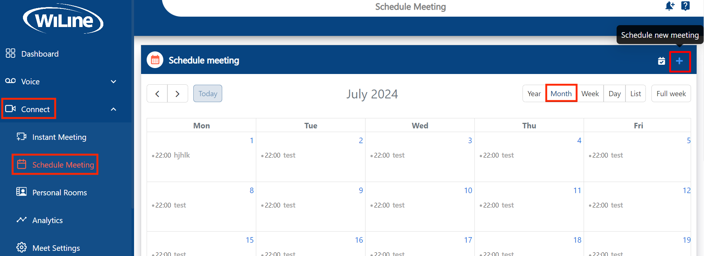Expand the Voice menu chevron

coord(114,81)
